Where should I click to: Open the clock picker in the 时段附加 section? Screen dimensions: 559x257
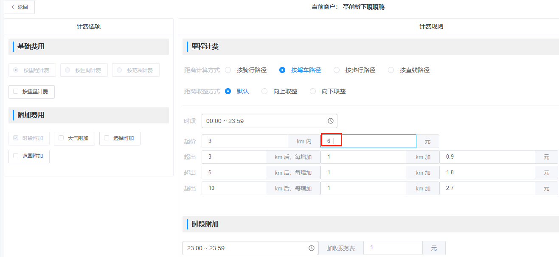pos(311,248)
